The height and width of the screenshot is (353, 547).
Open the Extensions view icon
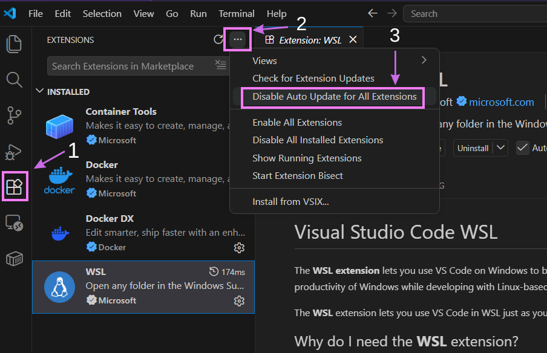[x=15, y=187]
